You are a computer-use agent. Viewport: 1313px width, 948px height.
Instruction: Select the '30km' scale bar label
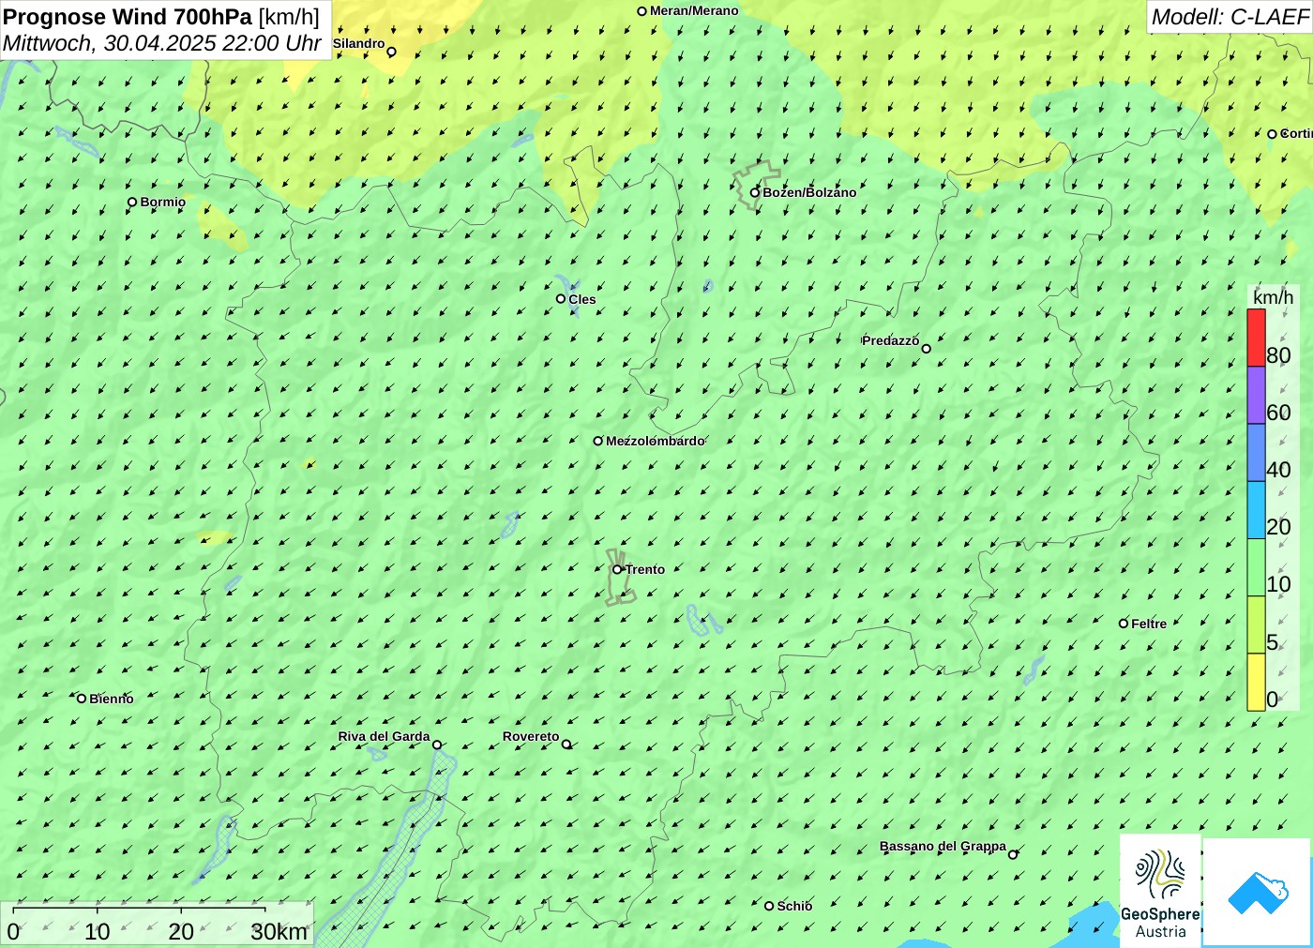[x=279, y=932]
